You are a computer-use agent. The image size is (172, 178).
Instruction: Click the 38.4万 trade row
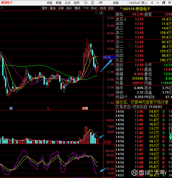(144, 150)
